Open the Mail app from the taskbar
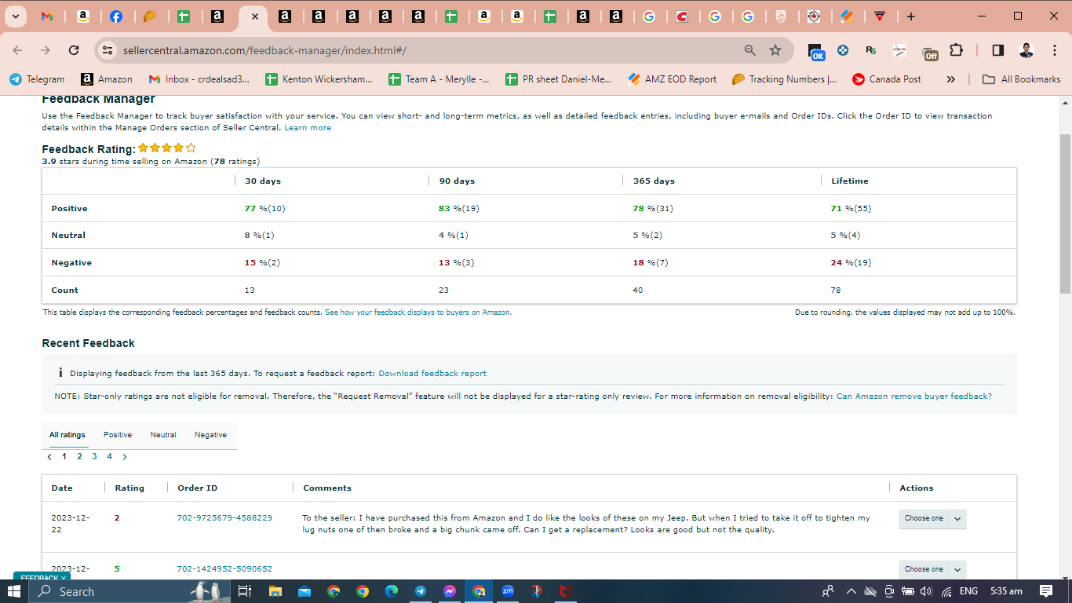The width and height of the screenshot is (1072, 603). (303, 591)
